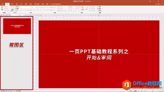The height and width of the screenshot is (92, 164).
Task: Open Ribbon Display Options in the title bar
Action: 150,1
